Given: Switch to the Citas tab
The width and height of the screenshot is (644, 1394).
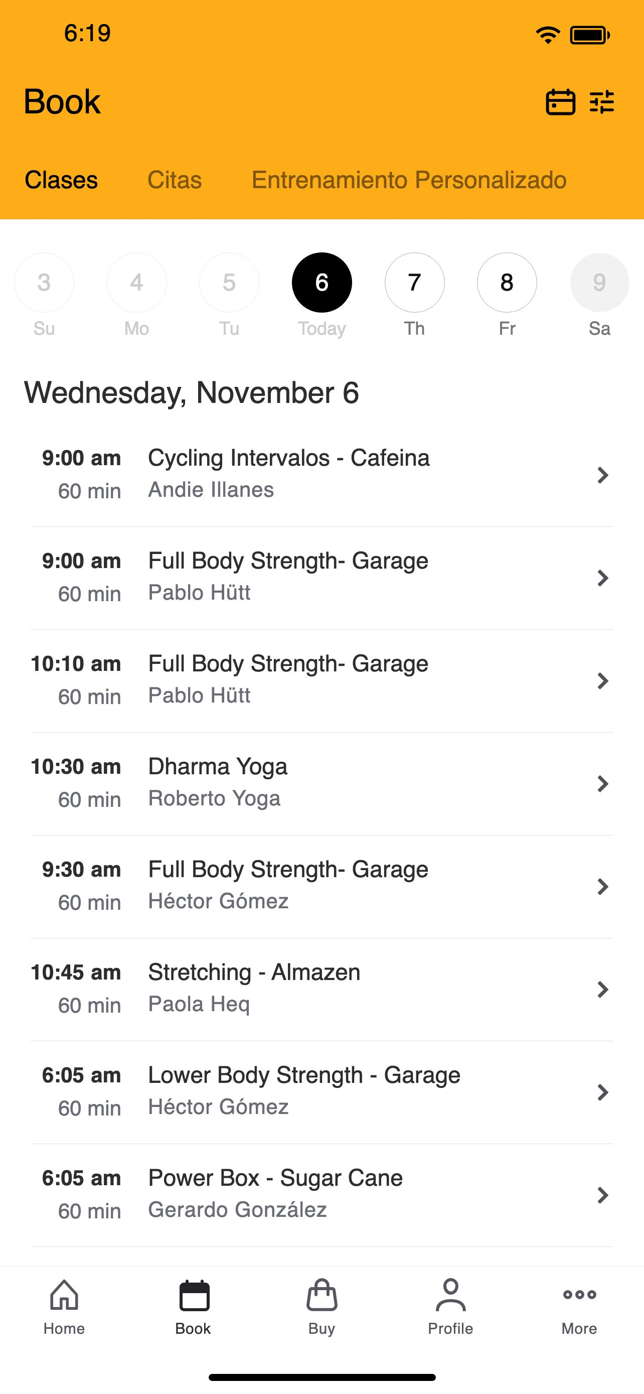Looking at the screenshot, I should (175, 180).
